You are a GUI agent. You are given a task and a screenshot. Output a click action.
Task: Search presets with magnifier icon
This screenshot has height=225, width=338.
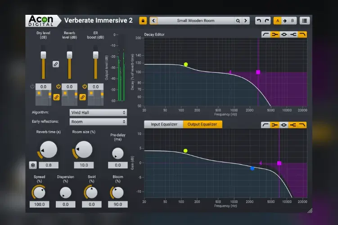pos(238,21)
